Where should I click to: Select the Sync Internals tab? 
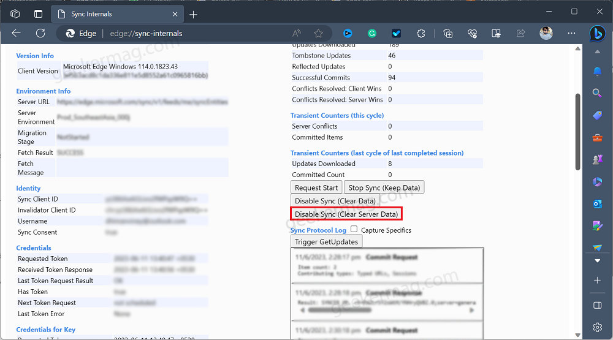[117, 15]
